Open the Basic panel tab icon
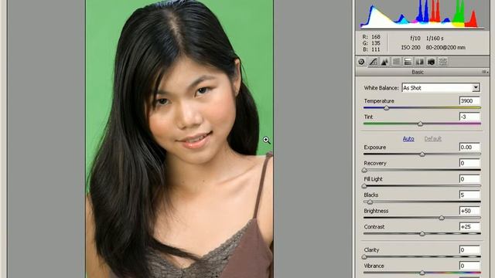Image resolution: width=495 pixels, height=278 pixels. [361, 62]
